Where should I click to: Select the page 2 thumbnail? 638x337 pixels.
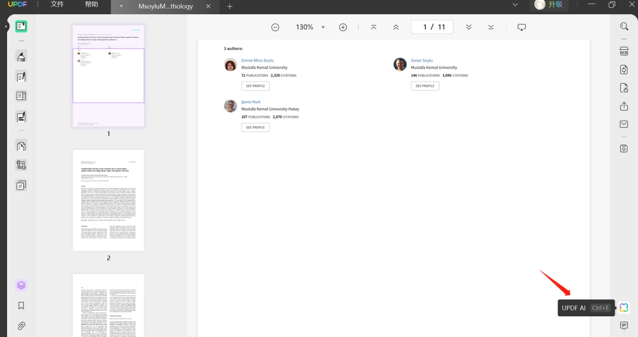108,200
